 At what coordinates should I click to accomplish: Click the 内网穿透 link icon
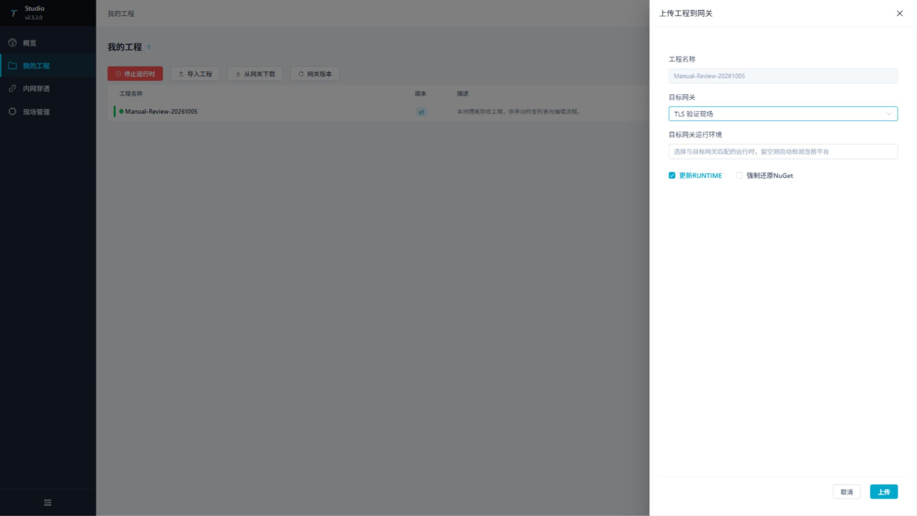pyautogui.click(x=12, y=88)
